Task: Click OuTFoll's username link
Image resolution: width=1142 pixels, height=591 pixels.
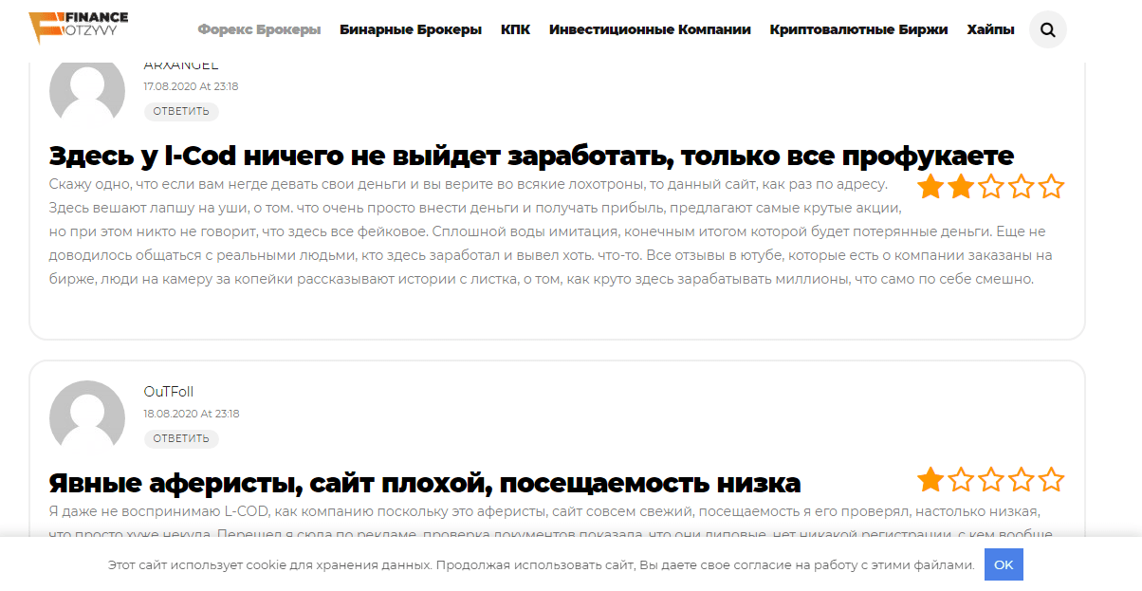Action: pyautogui.click(x=167, y=391)
